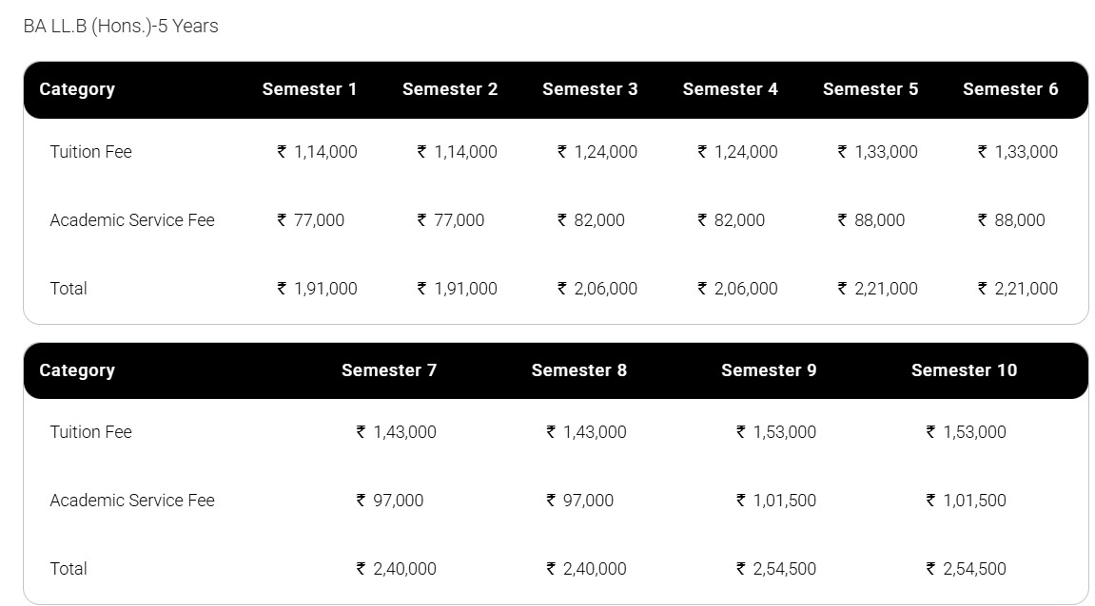Click Semester 8 academic service fee ₹ 97,000
The width and height of the screenshot is (1095, 606).
[x=579, y=501]
